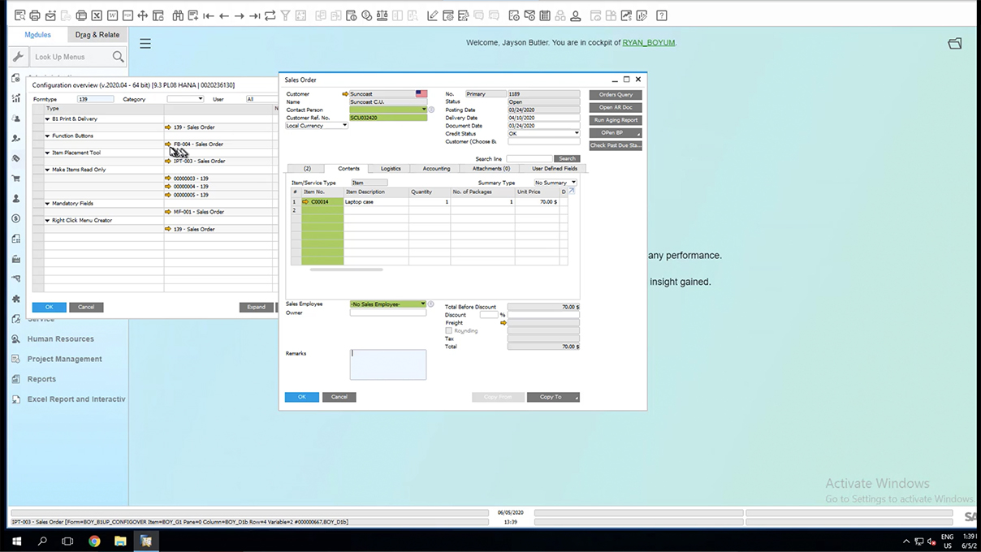Open the RYAN_BOYUM cockpit link

coord(648,42)
